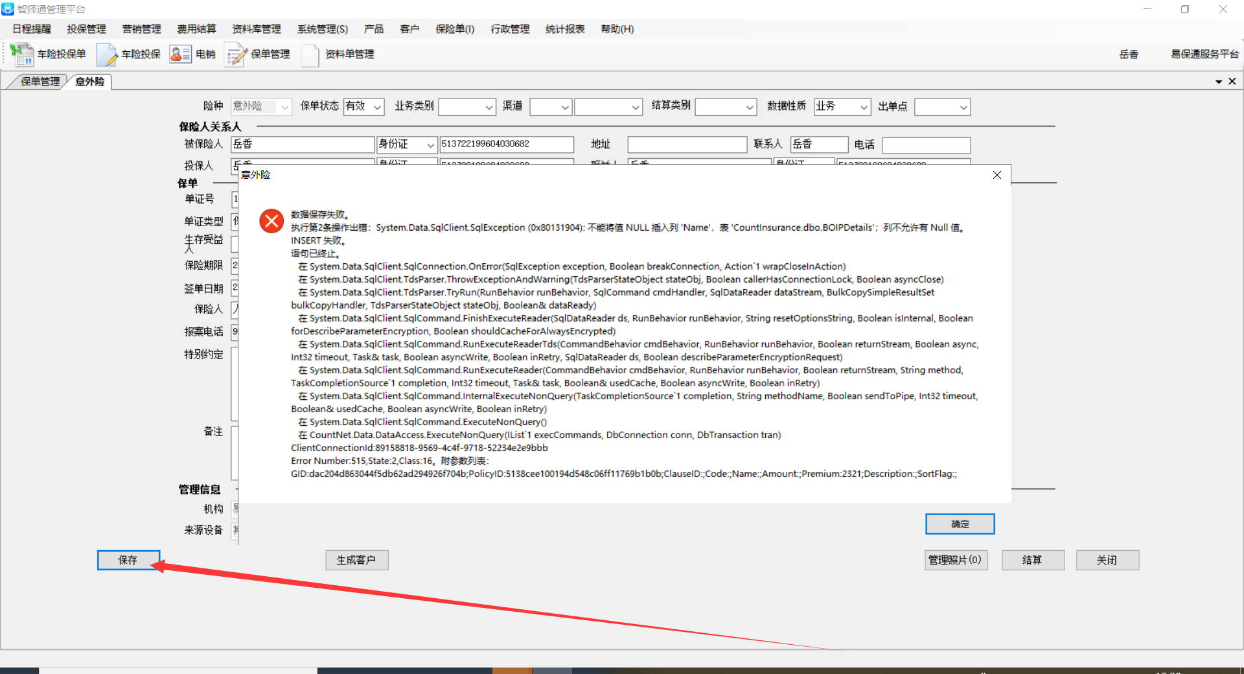Open the 产品 menu
1244x674 pixels.
click(x=374, y=29)
